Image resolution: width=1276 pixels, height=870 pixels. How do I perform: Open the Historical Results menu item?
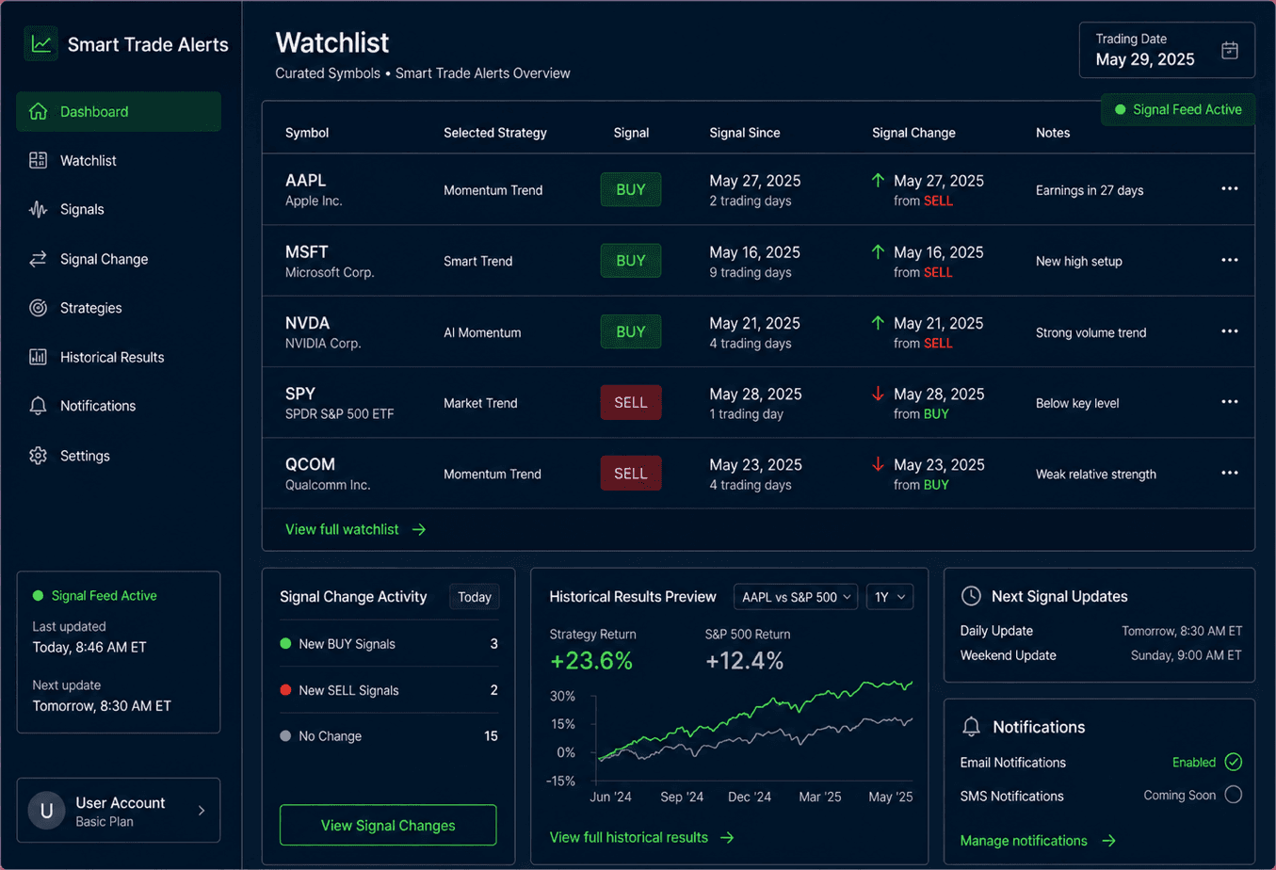click(119, 357)
